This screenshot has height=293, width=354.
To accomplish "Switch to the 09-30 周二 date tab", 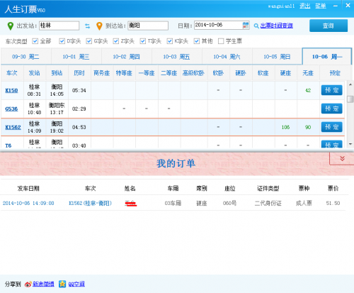I will pos(26,57).
